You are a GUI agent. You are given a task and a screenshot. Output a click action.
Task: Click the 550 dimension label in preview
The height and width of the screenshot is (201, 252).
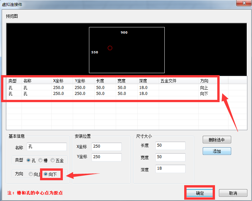pos(95,52)
